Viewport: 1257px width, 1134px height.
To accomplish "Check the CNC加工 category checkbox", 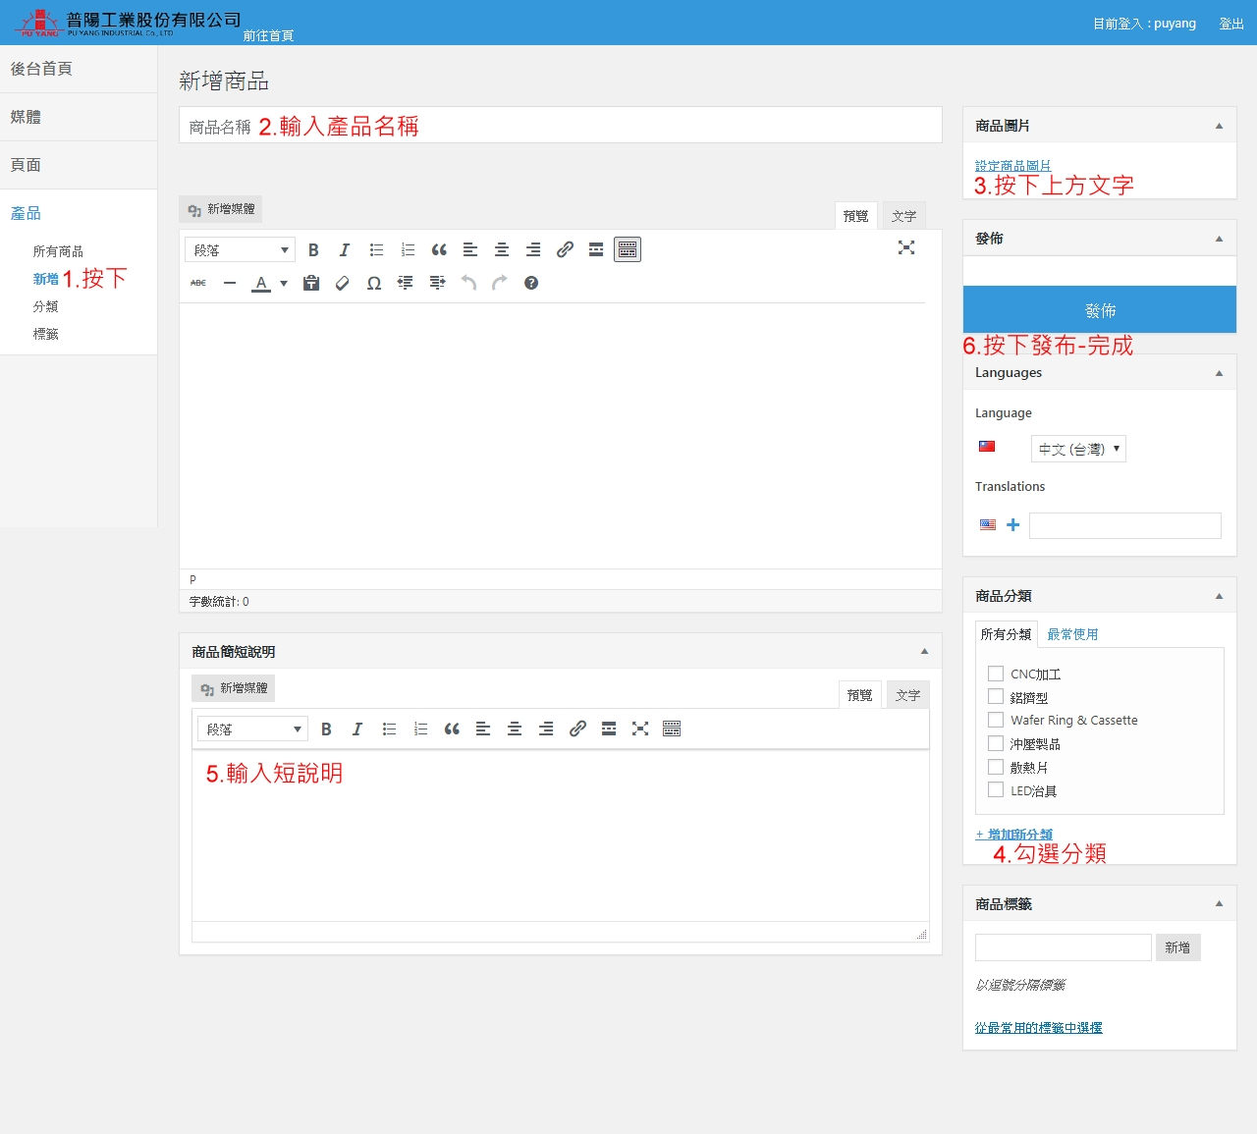I will click(x=996, y=674).
